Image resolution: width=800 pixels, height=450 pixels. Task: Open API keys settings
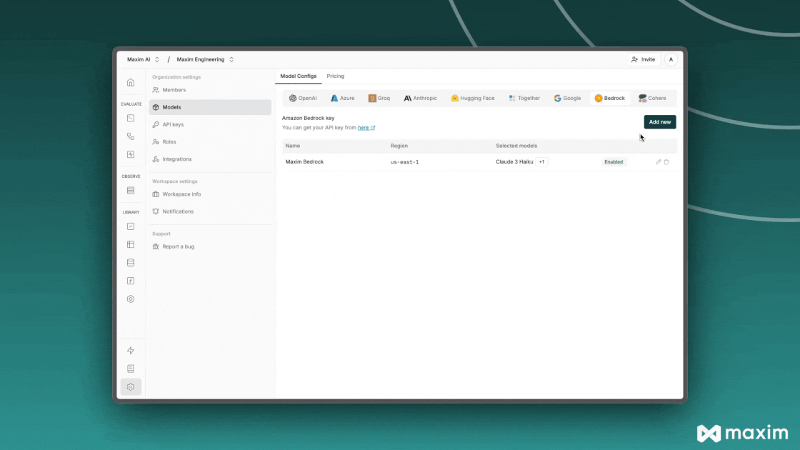tap(210, 124)
